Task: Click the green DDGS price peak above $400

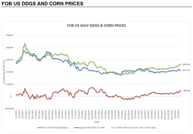Action: 25,44
